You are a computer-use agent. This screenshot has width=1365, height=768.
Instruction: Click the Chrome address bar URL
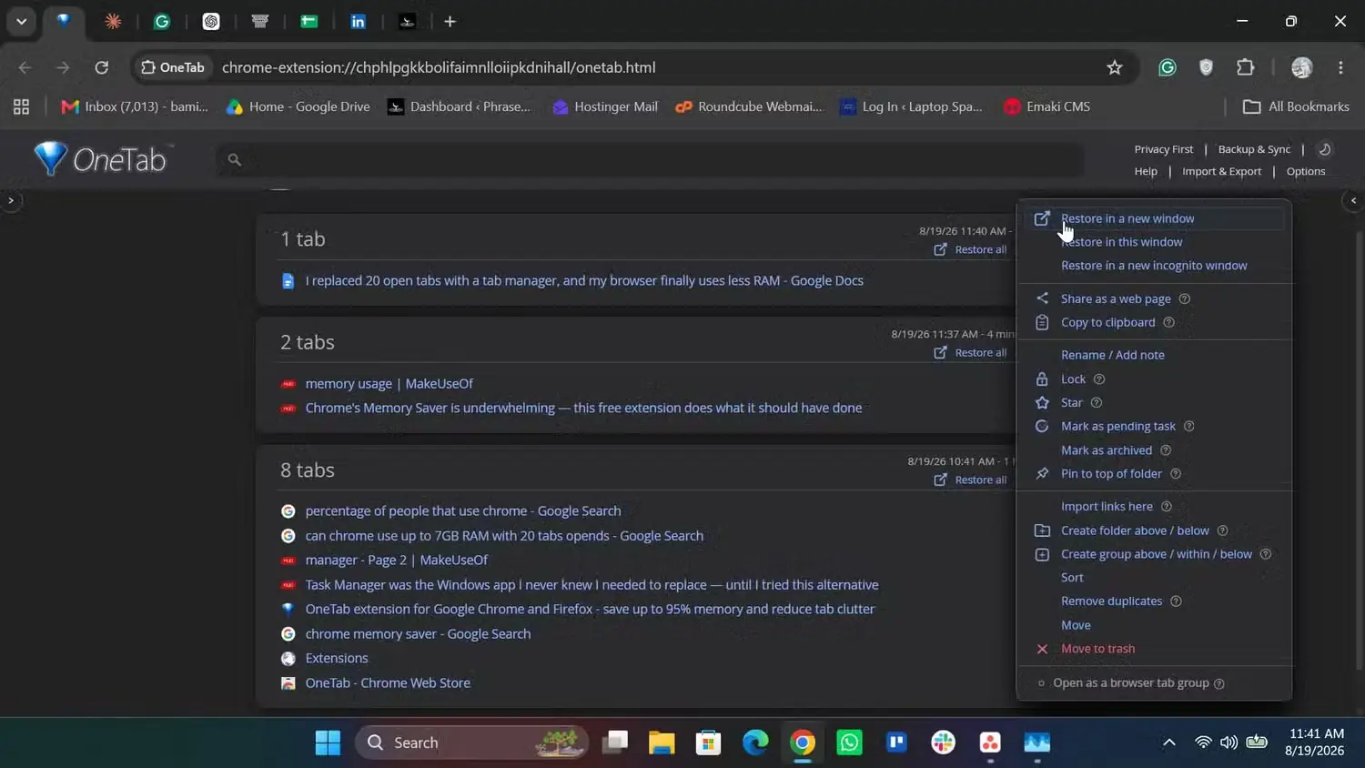point(439,67)
